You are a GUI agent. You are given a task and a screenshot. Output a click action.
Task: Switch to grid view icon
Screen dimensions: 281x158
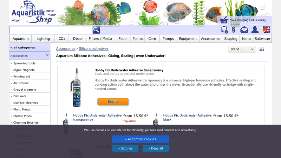[x=262, y=49]
